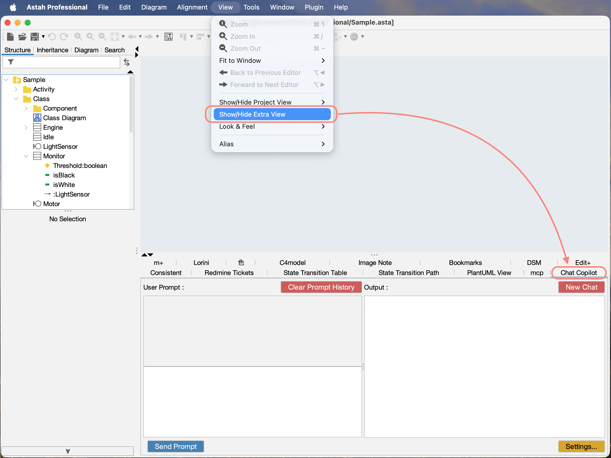
Task: Click the LightSensor interface icon in the tree
Action: point(37,147)
